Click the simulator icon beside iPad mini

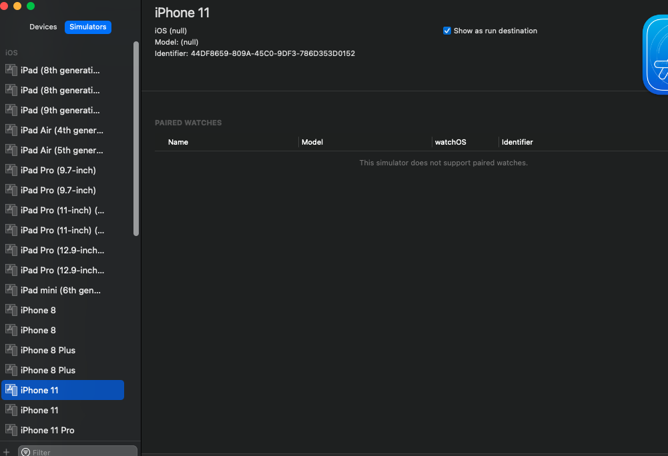(x=11, y=290)
